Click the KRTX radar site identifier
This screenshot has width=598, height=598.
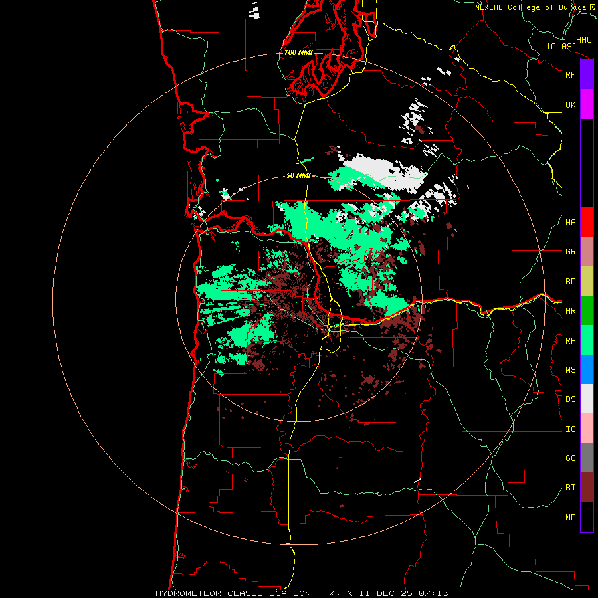pyautogui.click(x=341, y=593)
